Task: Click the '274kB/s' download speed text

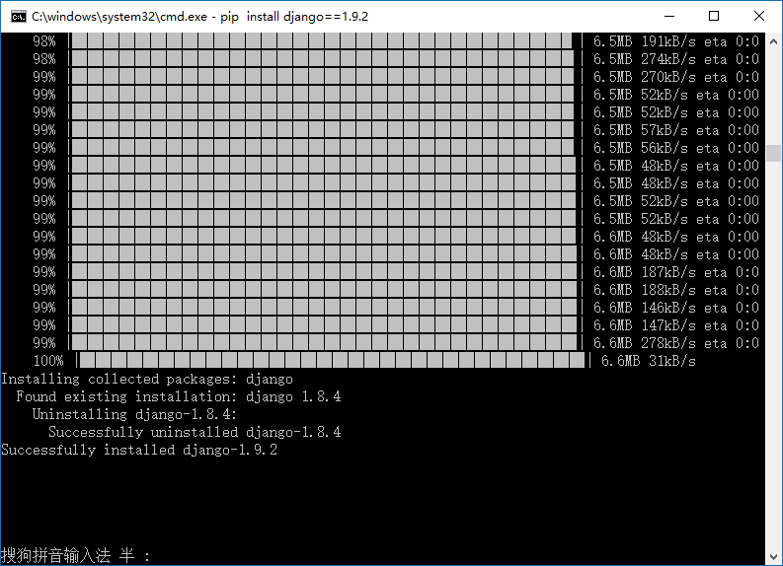Action: [668, 59]
